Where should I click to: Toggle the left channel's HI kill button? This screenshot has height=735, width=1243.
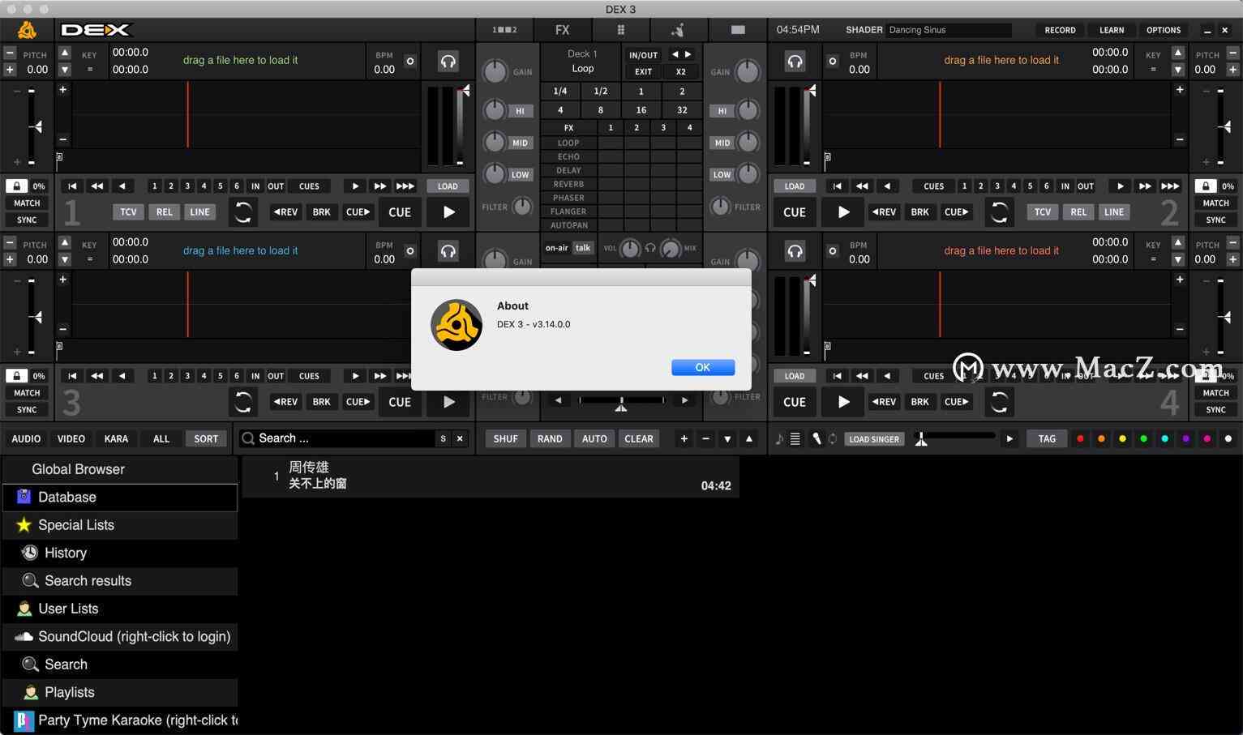coord(520,111)
